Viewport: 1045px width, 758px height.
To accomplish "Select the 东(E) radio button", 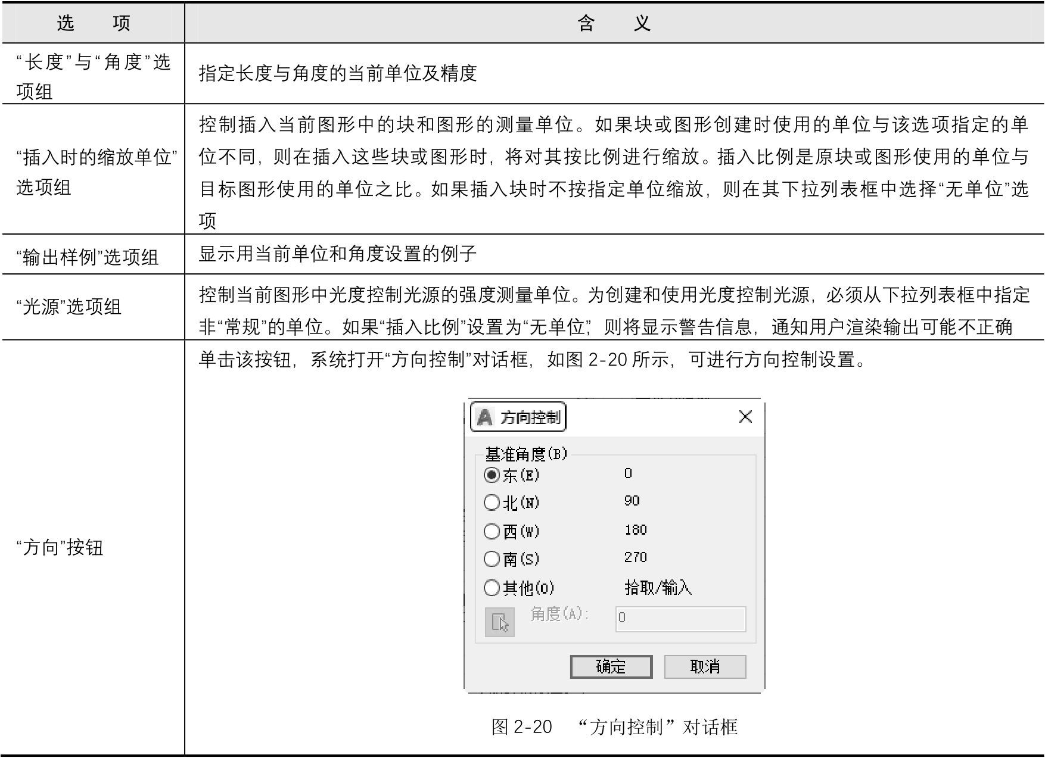I will tap(492, 475).
